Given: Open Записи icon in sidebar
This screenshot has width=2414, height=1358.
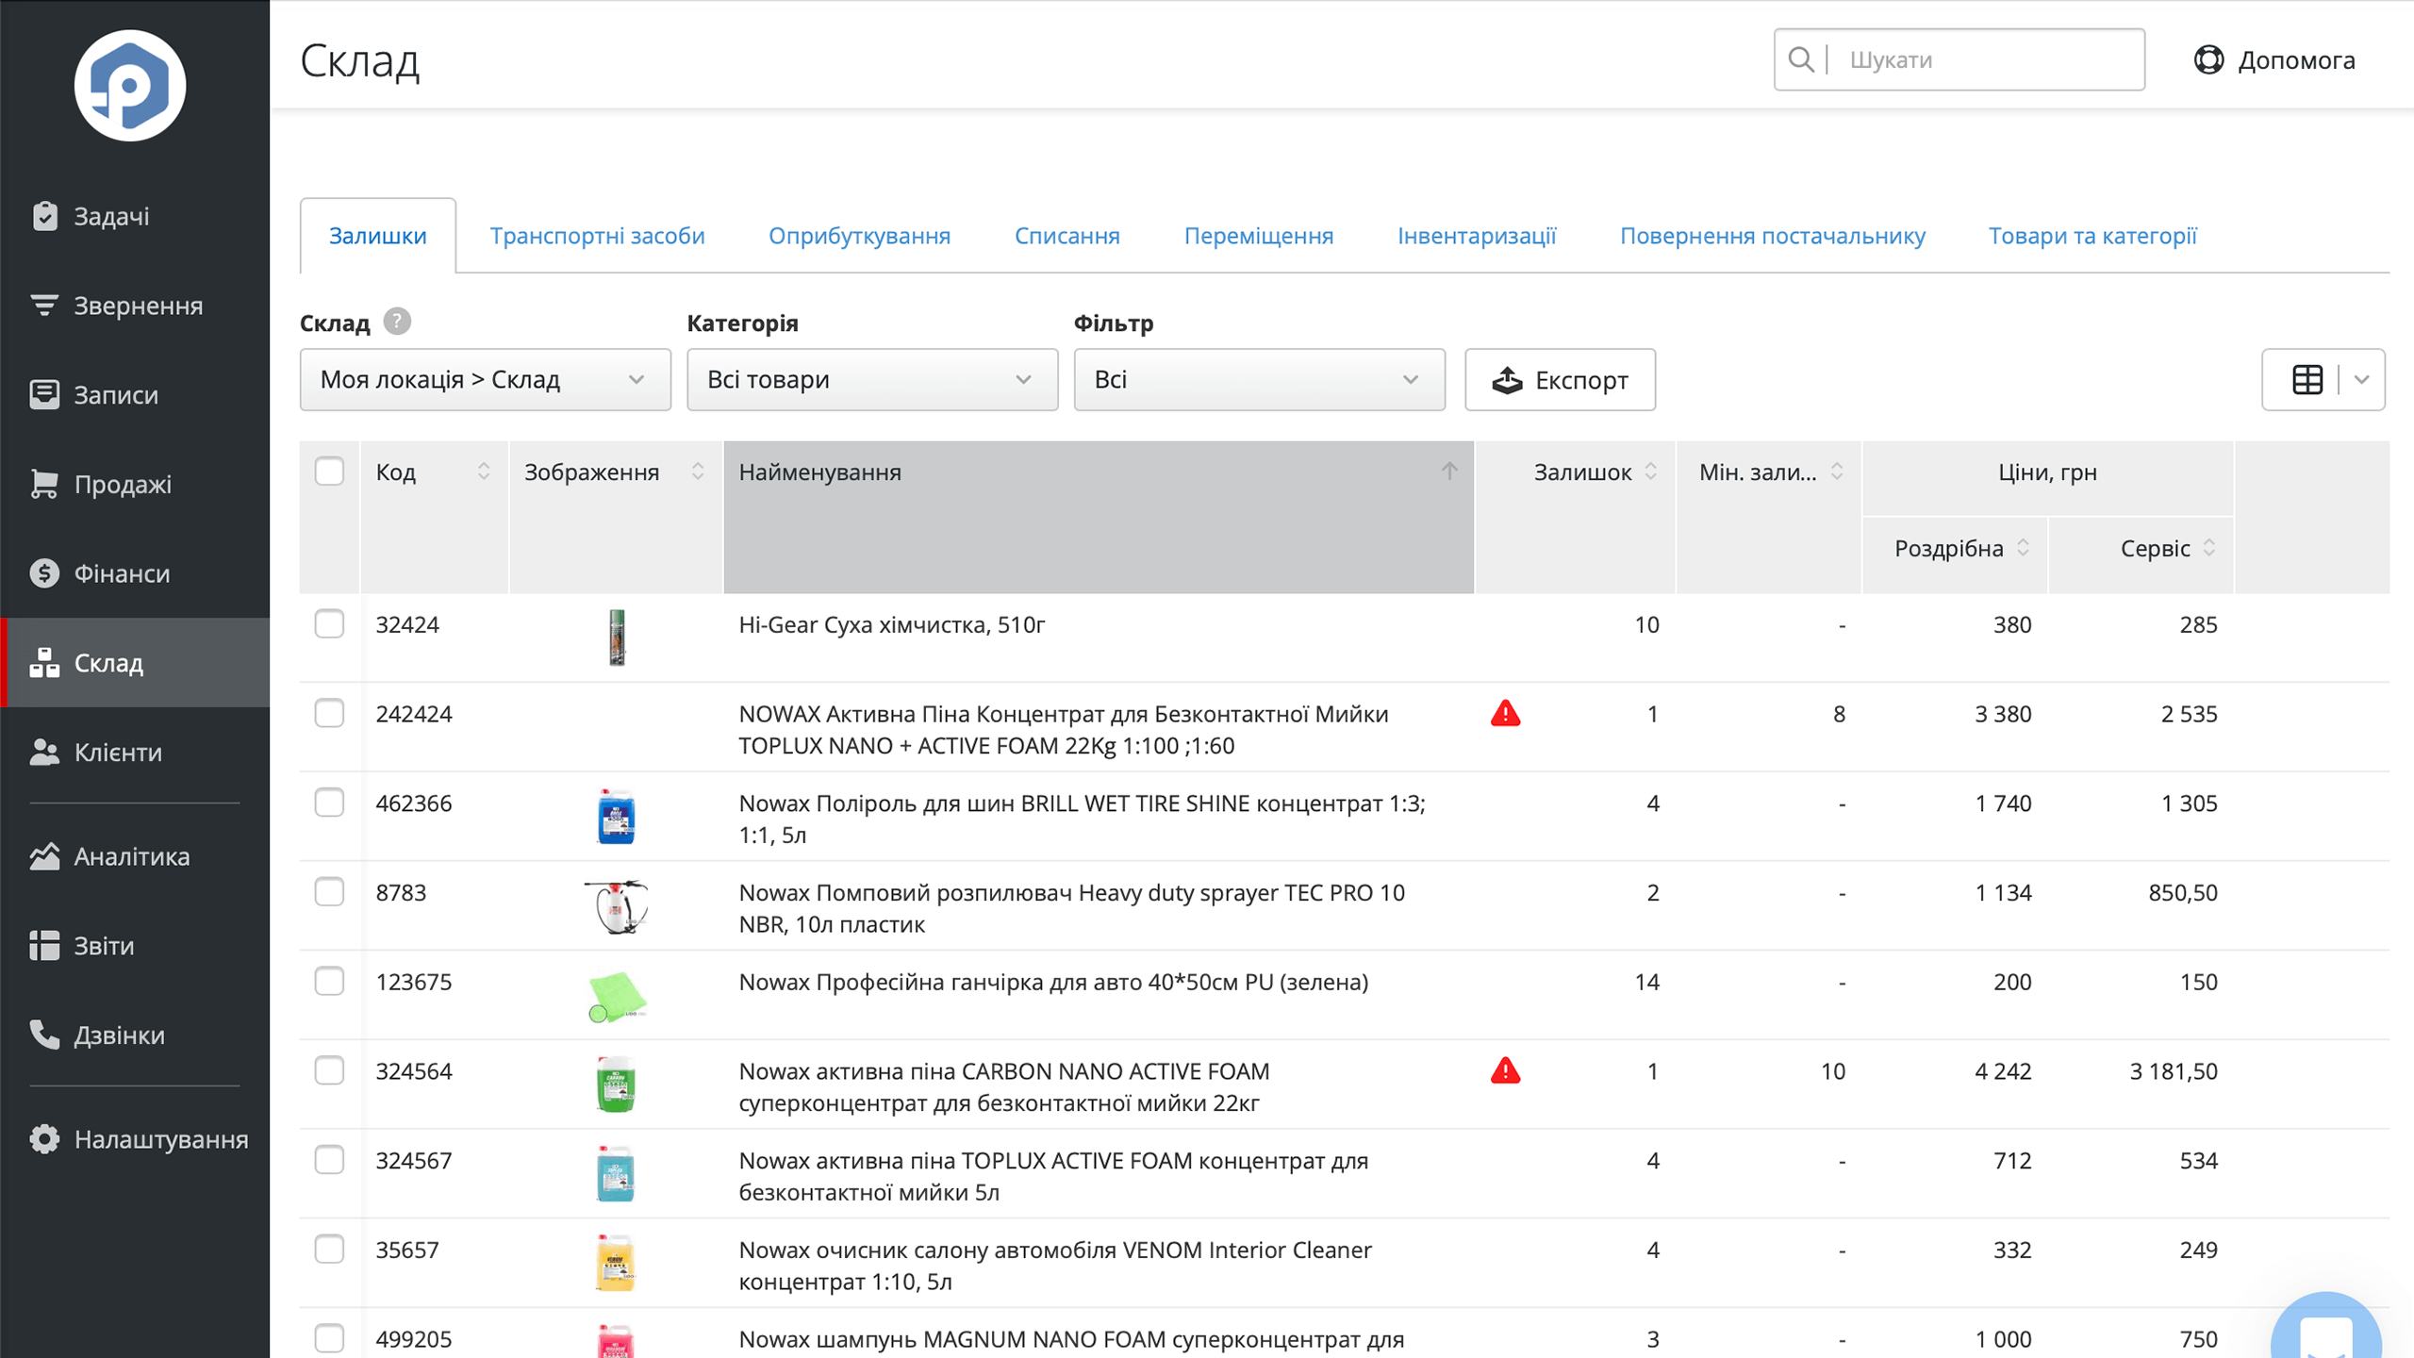Looking at the screenshot, I should pyautogui.click(x=44, y=394).
